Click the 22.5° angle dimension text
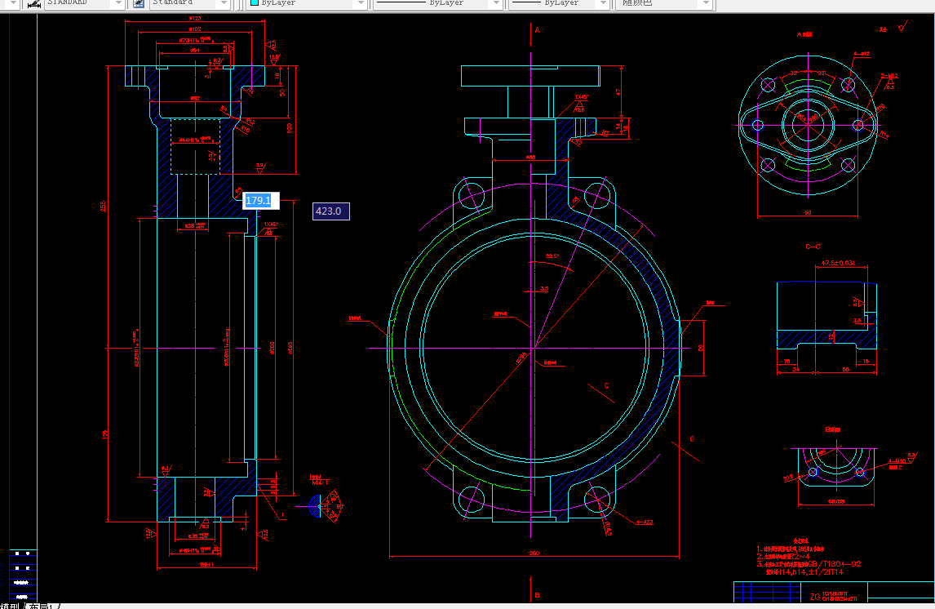The image size is (935, 609). pyautogui.click(x=552, y=256)
